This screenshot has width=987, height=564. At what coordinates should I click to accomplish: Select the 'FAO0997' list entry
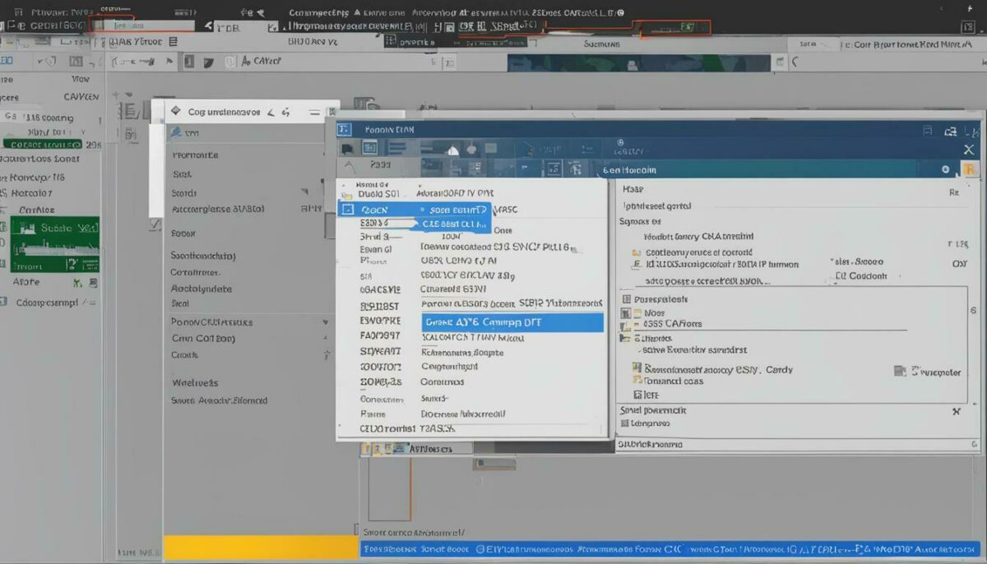click(x=380, y=335)
